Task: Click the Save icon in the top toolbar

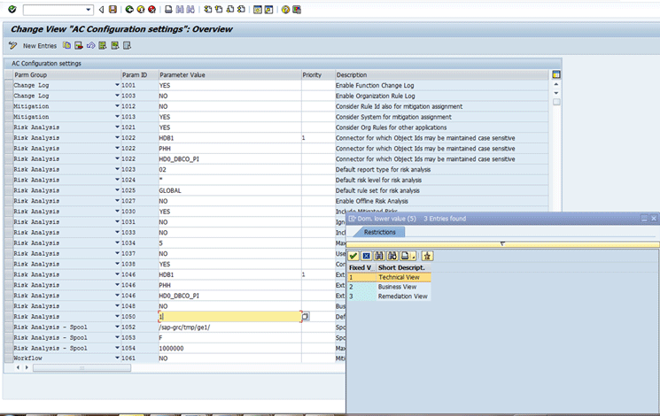Action: 113,10
